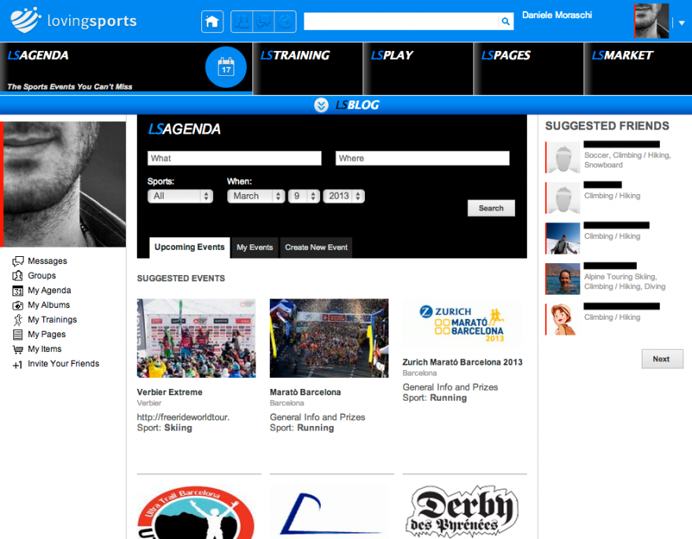Click the My Items shopping cart icon

(x=17, y=350)
